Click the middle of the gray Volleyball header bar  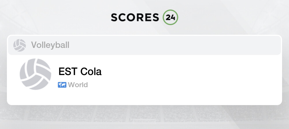point(144,45)
